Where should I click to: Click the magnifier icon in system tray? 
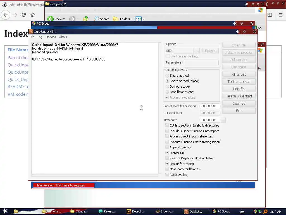265,212
